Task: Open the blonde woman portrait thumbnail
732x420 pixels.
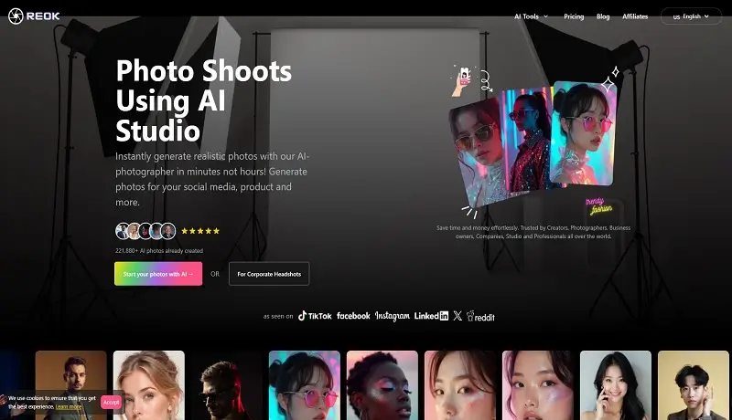Action: click(x=148, y=384)
